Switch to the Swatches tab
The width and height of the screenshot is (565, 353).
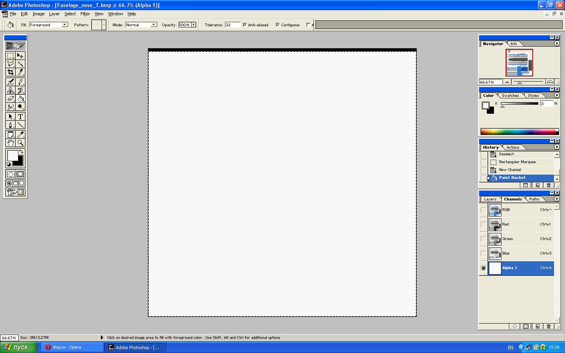click(x=510, y=96)
